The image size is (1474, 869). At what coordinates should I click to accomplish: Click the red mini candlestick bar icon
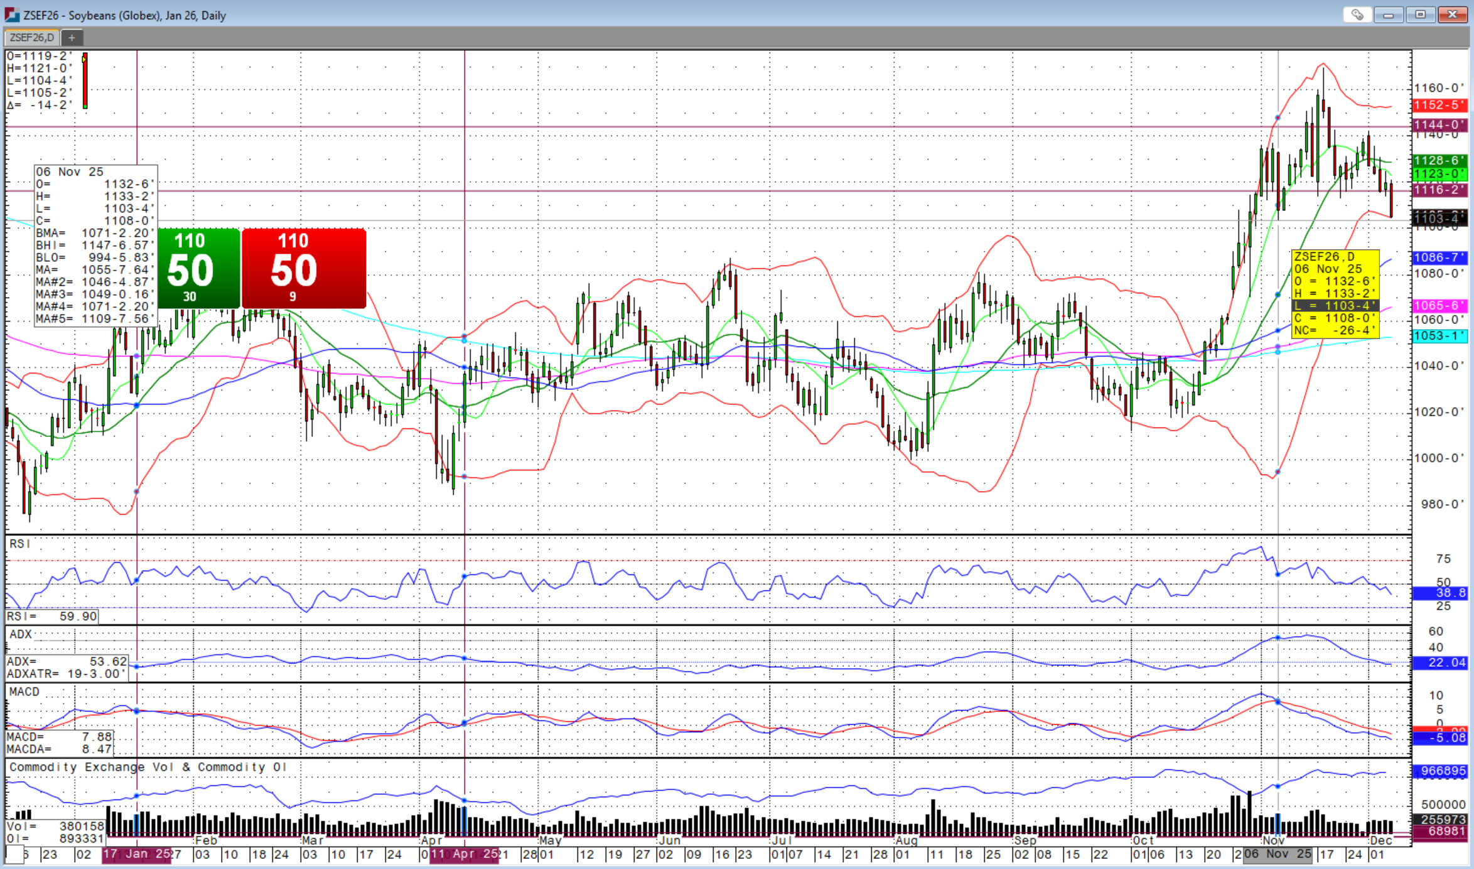[85, 80]
